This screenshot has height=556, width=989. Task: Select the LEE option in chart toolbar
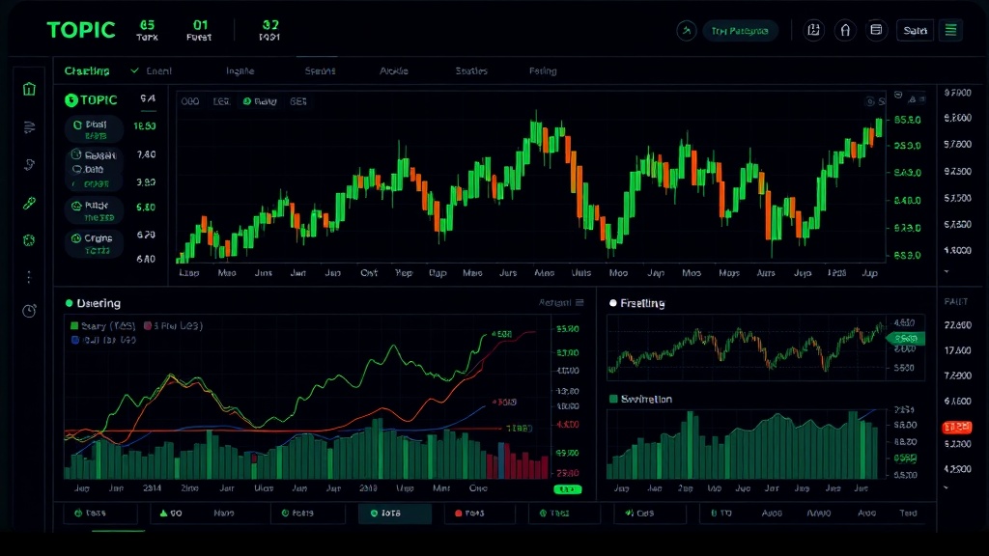221,101
